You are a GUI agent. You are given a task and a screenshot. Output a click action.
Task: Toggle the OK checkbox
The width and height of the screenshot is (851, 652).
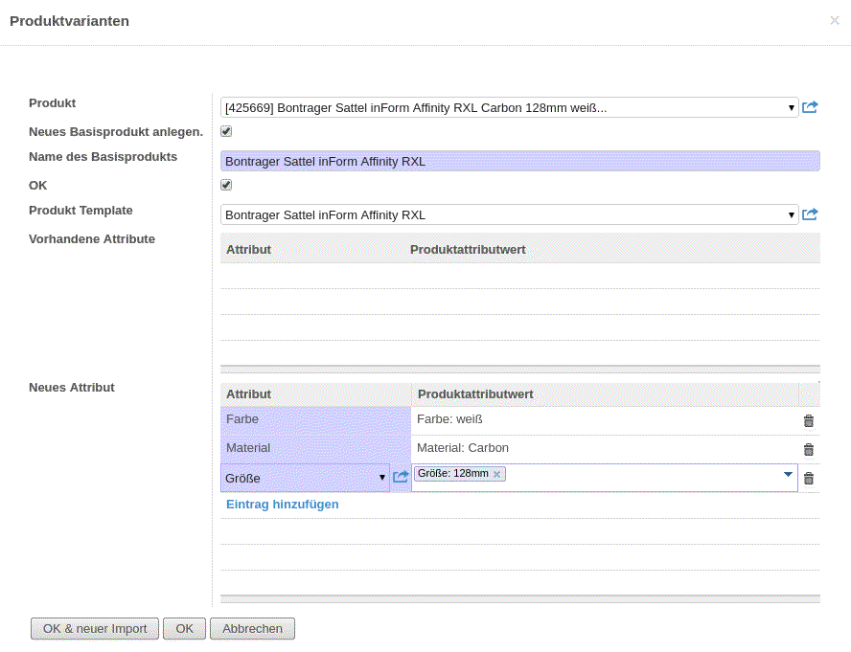(226, 185)
